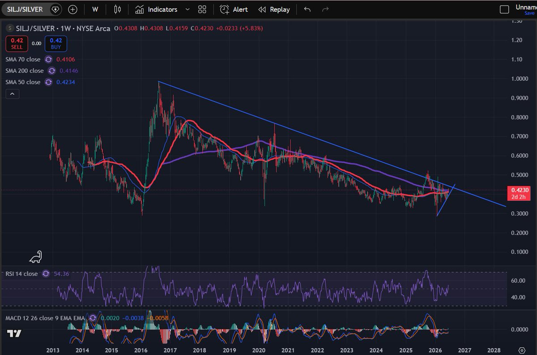Open SMA 70 close indicator settings icon

pos(48,59)
